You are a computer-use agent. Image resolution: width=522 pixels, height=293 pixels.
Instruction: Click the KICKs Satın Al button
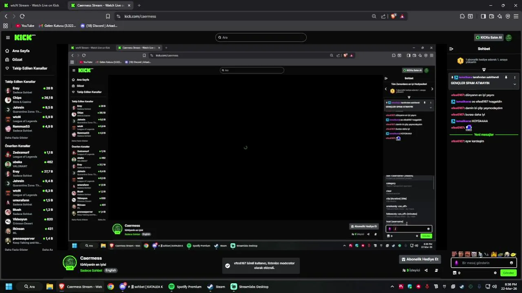pyautogui.click(x=489, y=37)
